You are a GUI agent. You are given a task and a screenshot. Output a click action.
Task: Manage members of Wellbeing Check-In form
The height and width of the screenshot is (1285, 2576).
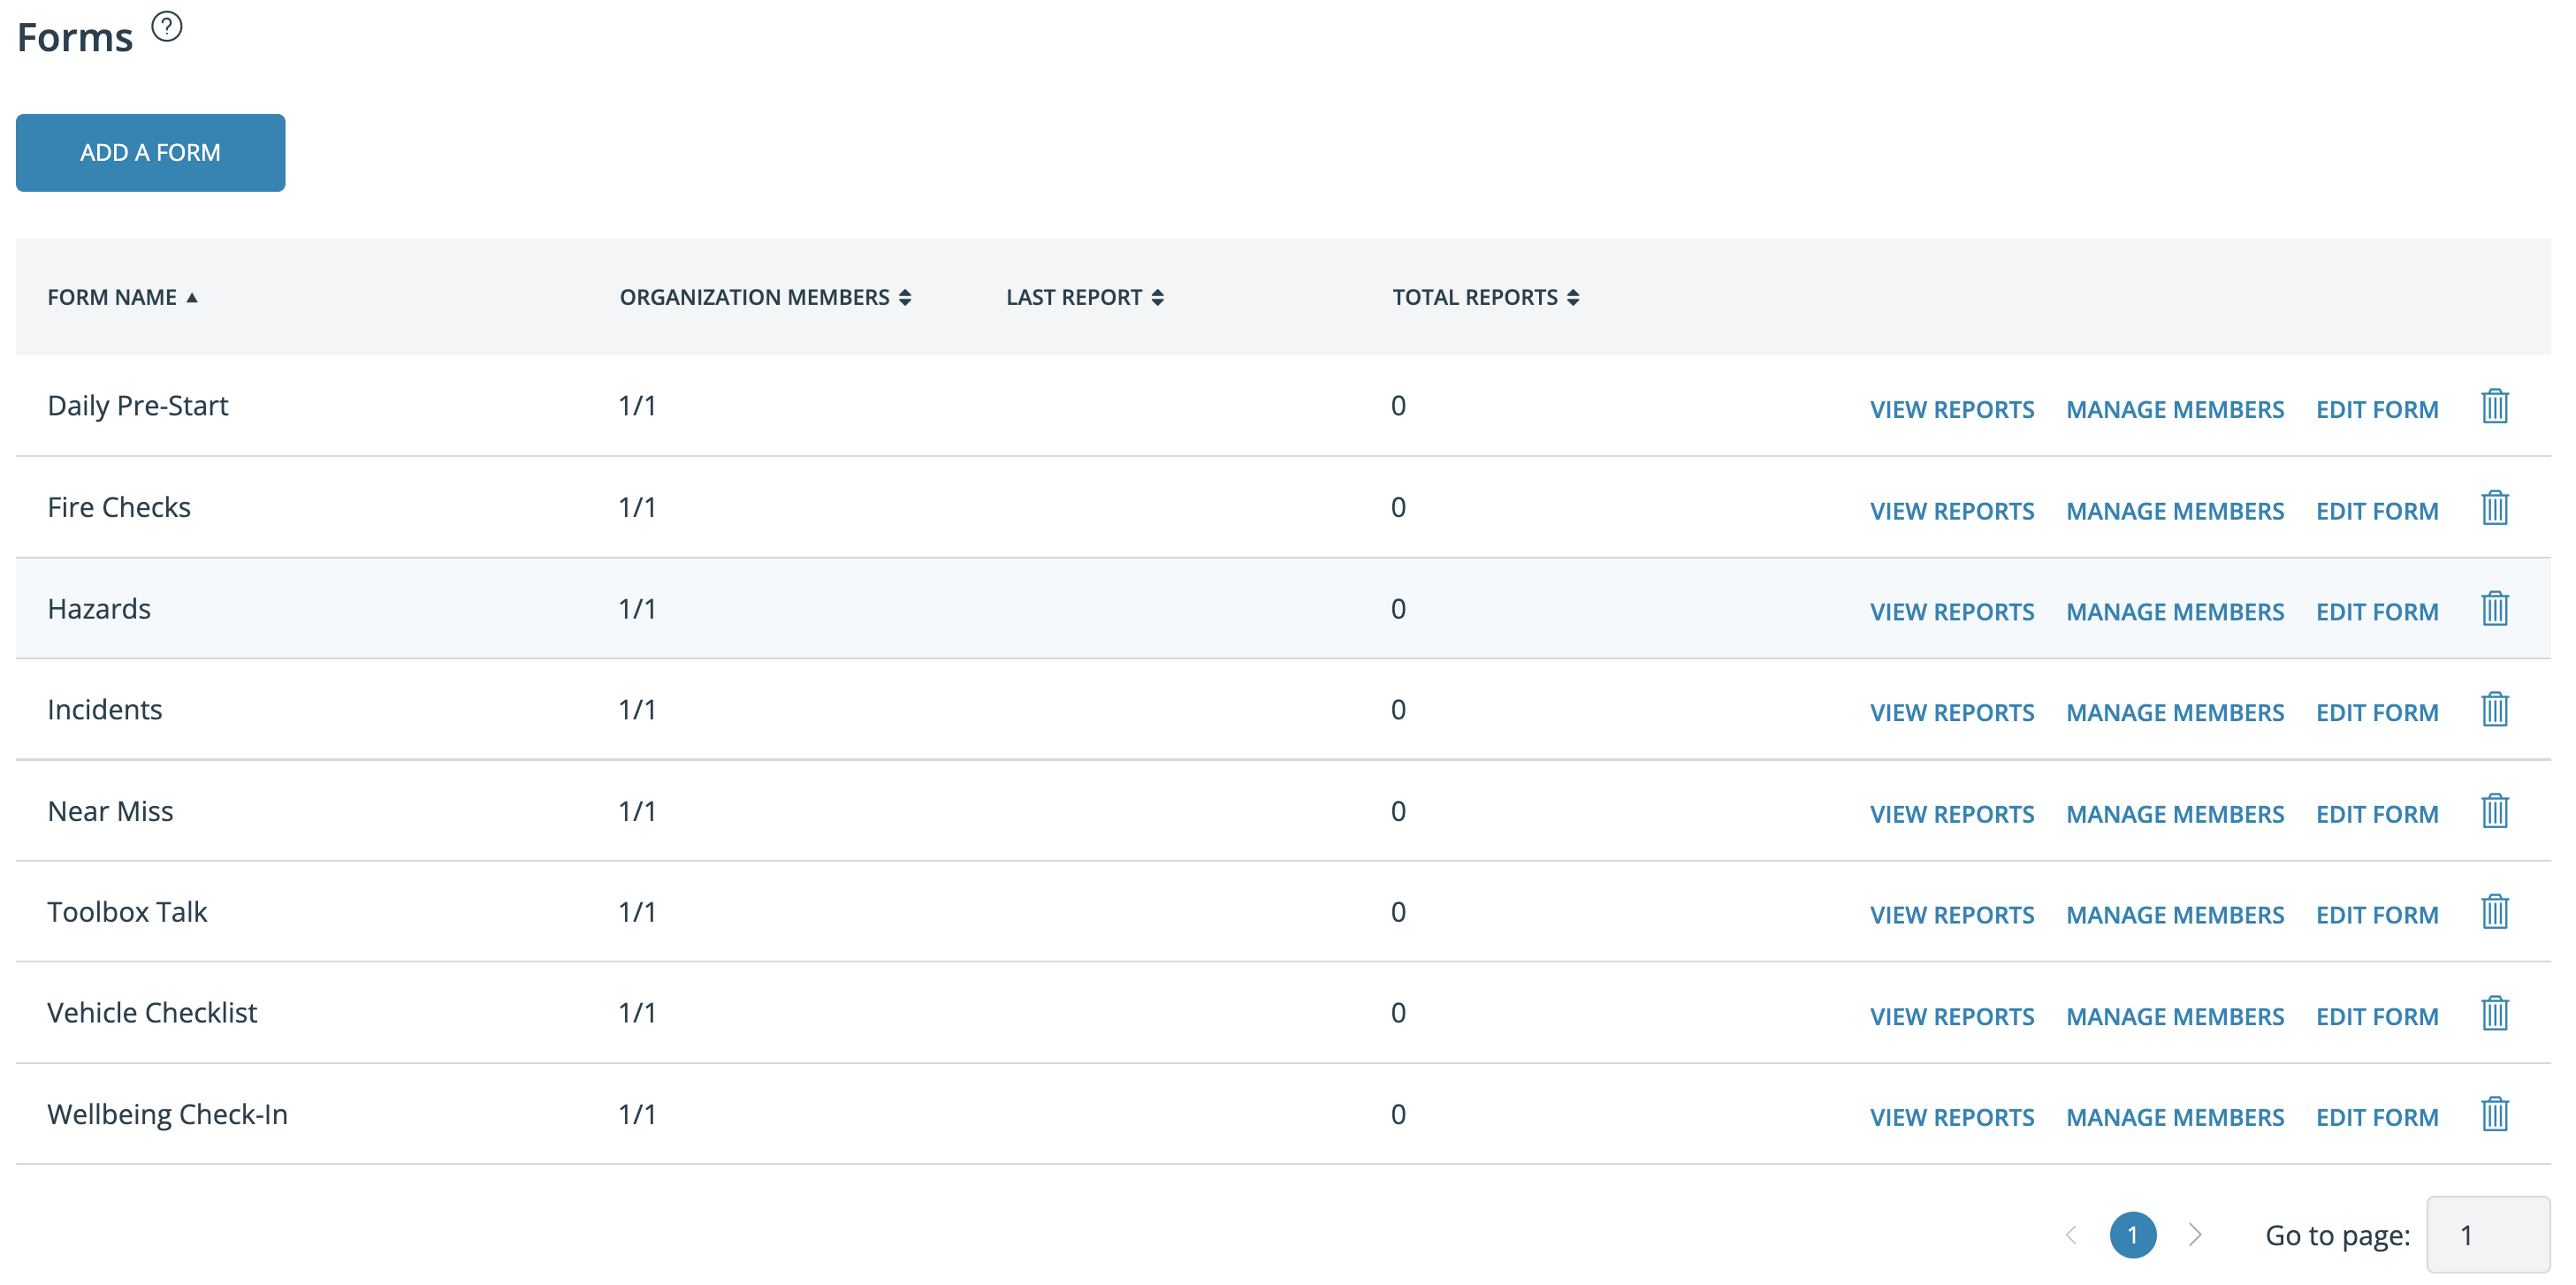pyautogui.click(x=2175, y=1118)
